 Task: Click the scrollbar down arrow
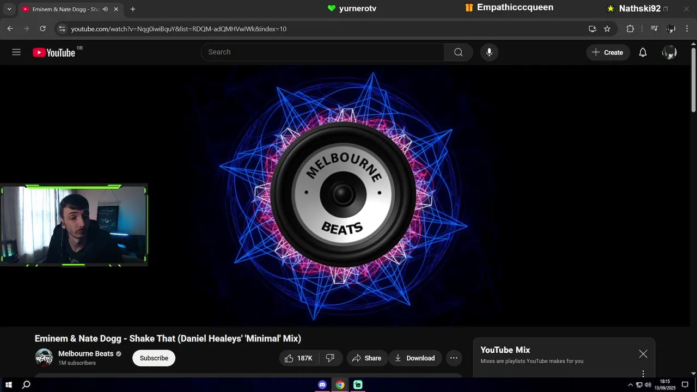[x=693, y=373]
